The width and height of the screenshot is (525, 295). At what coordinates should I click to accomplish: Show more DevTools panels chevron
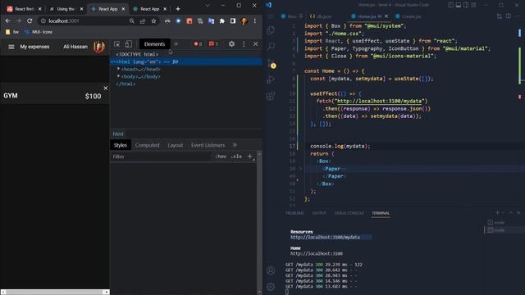[x=176, y=44]
